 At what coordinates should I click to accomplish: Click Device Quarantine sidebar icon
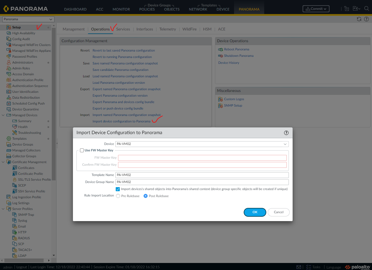point(9,109)
